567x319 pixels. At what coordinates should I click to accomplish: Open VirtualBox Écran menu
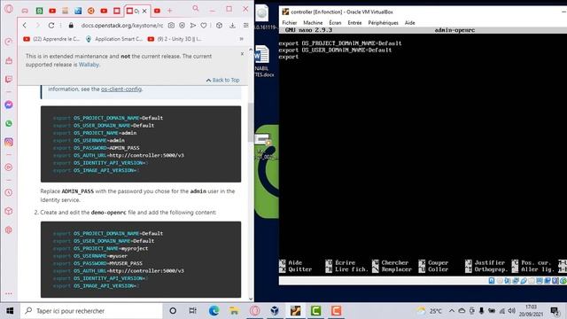[x=335, y=22]
